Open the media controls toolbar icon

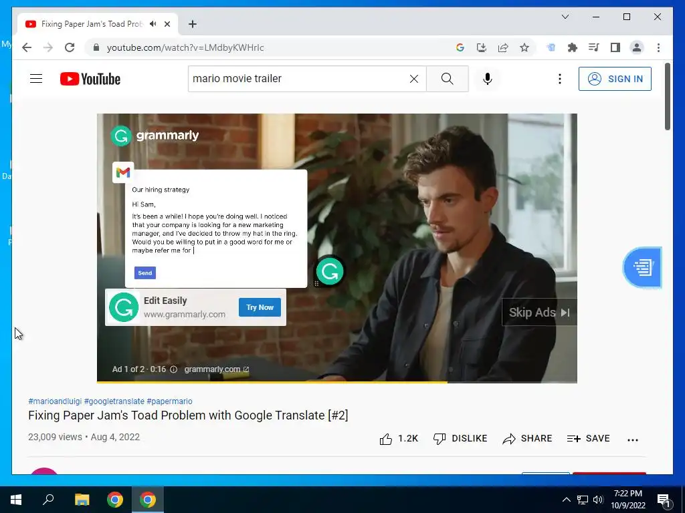click(x=594, y=47)
